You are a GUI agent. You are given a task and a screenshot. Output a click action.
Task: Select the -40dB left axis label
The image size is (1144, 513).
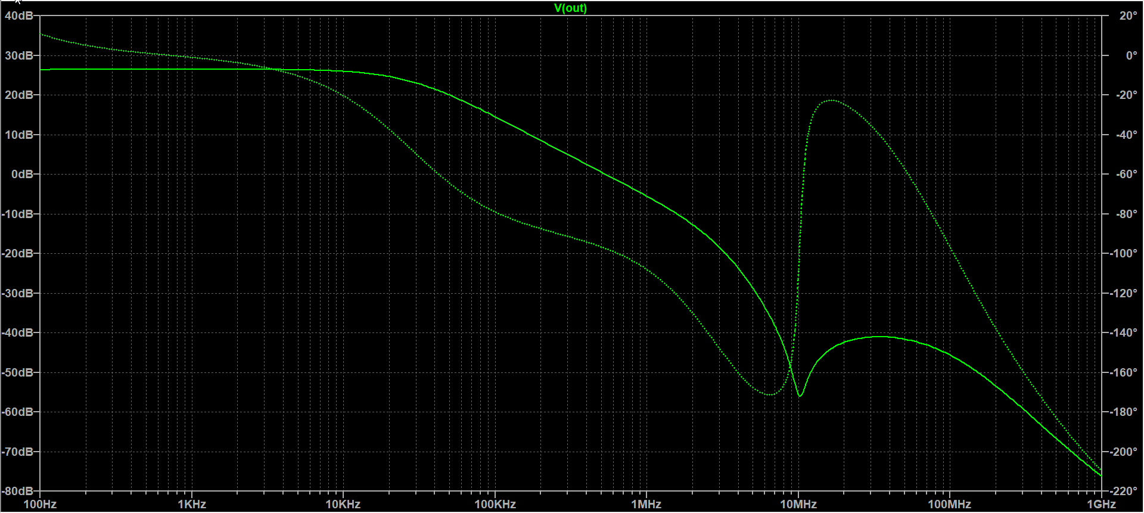click(17, 332)
